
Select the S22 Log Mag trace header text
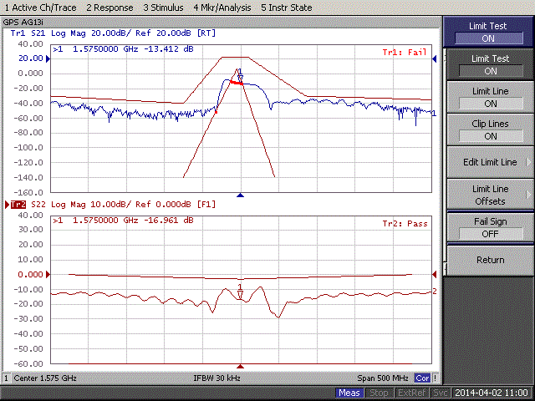[123, 204]
